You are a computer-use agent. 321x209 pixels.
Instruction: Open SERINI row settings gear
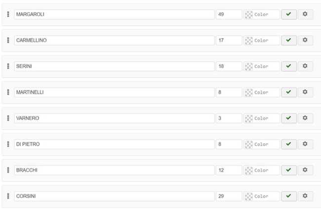tap(305, 66)
